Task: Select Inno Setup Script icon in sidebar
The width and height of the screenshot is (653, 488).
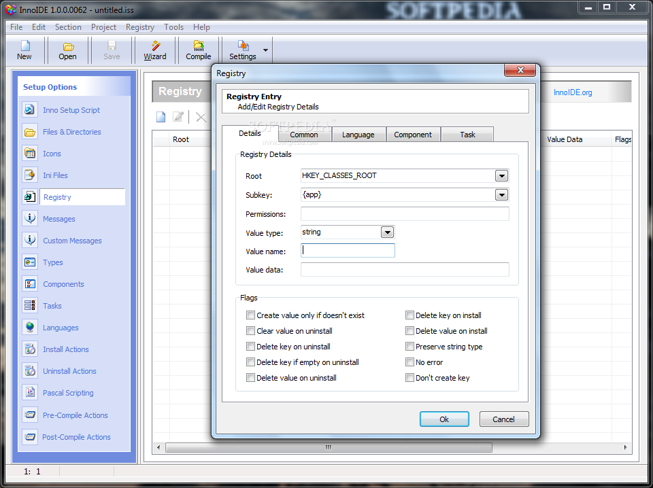Action: click(30, 110)
